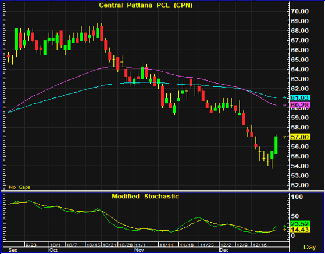Select the cyan 61.03 moving average value label
The image size is (325, 254).
tap(300, 97)
